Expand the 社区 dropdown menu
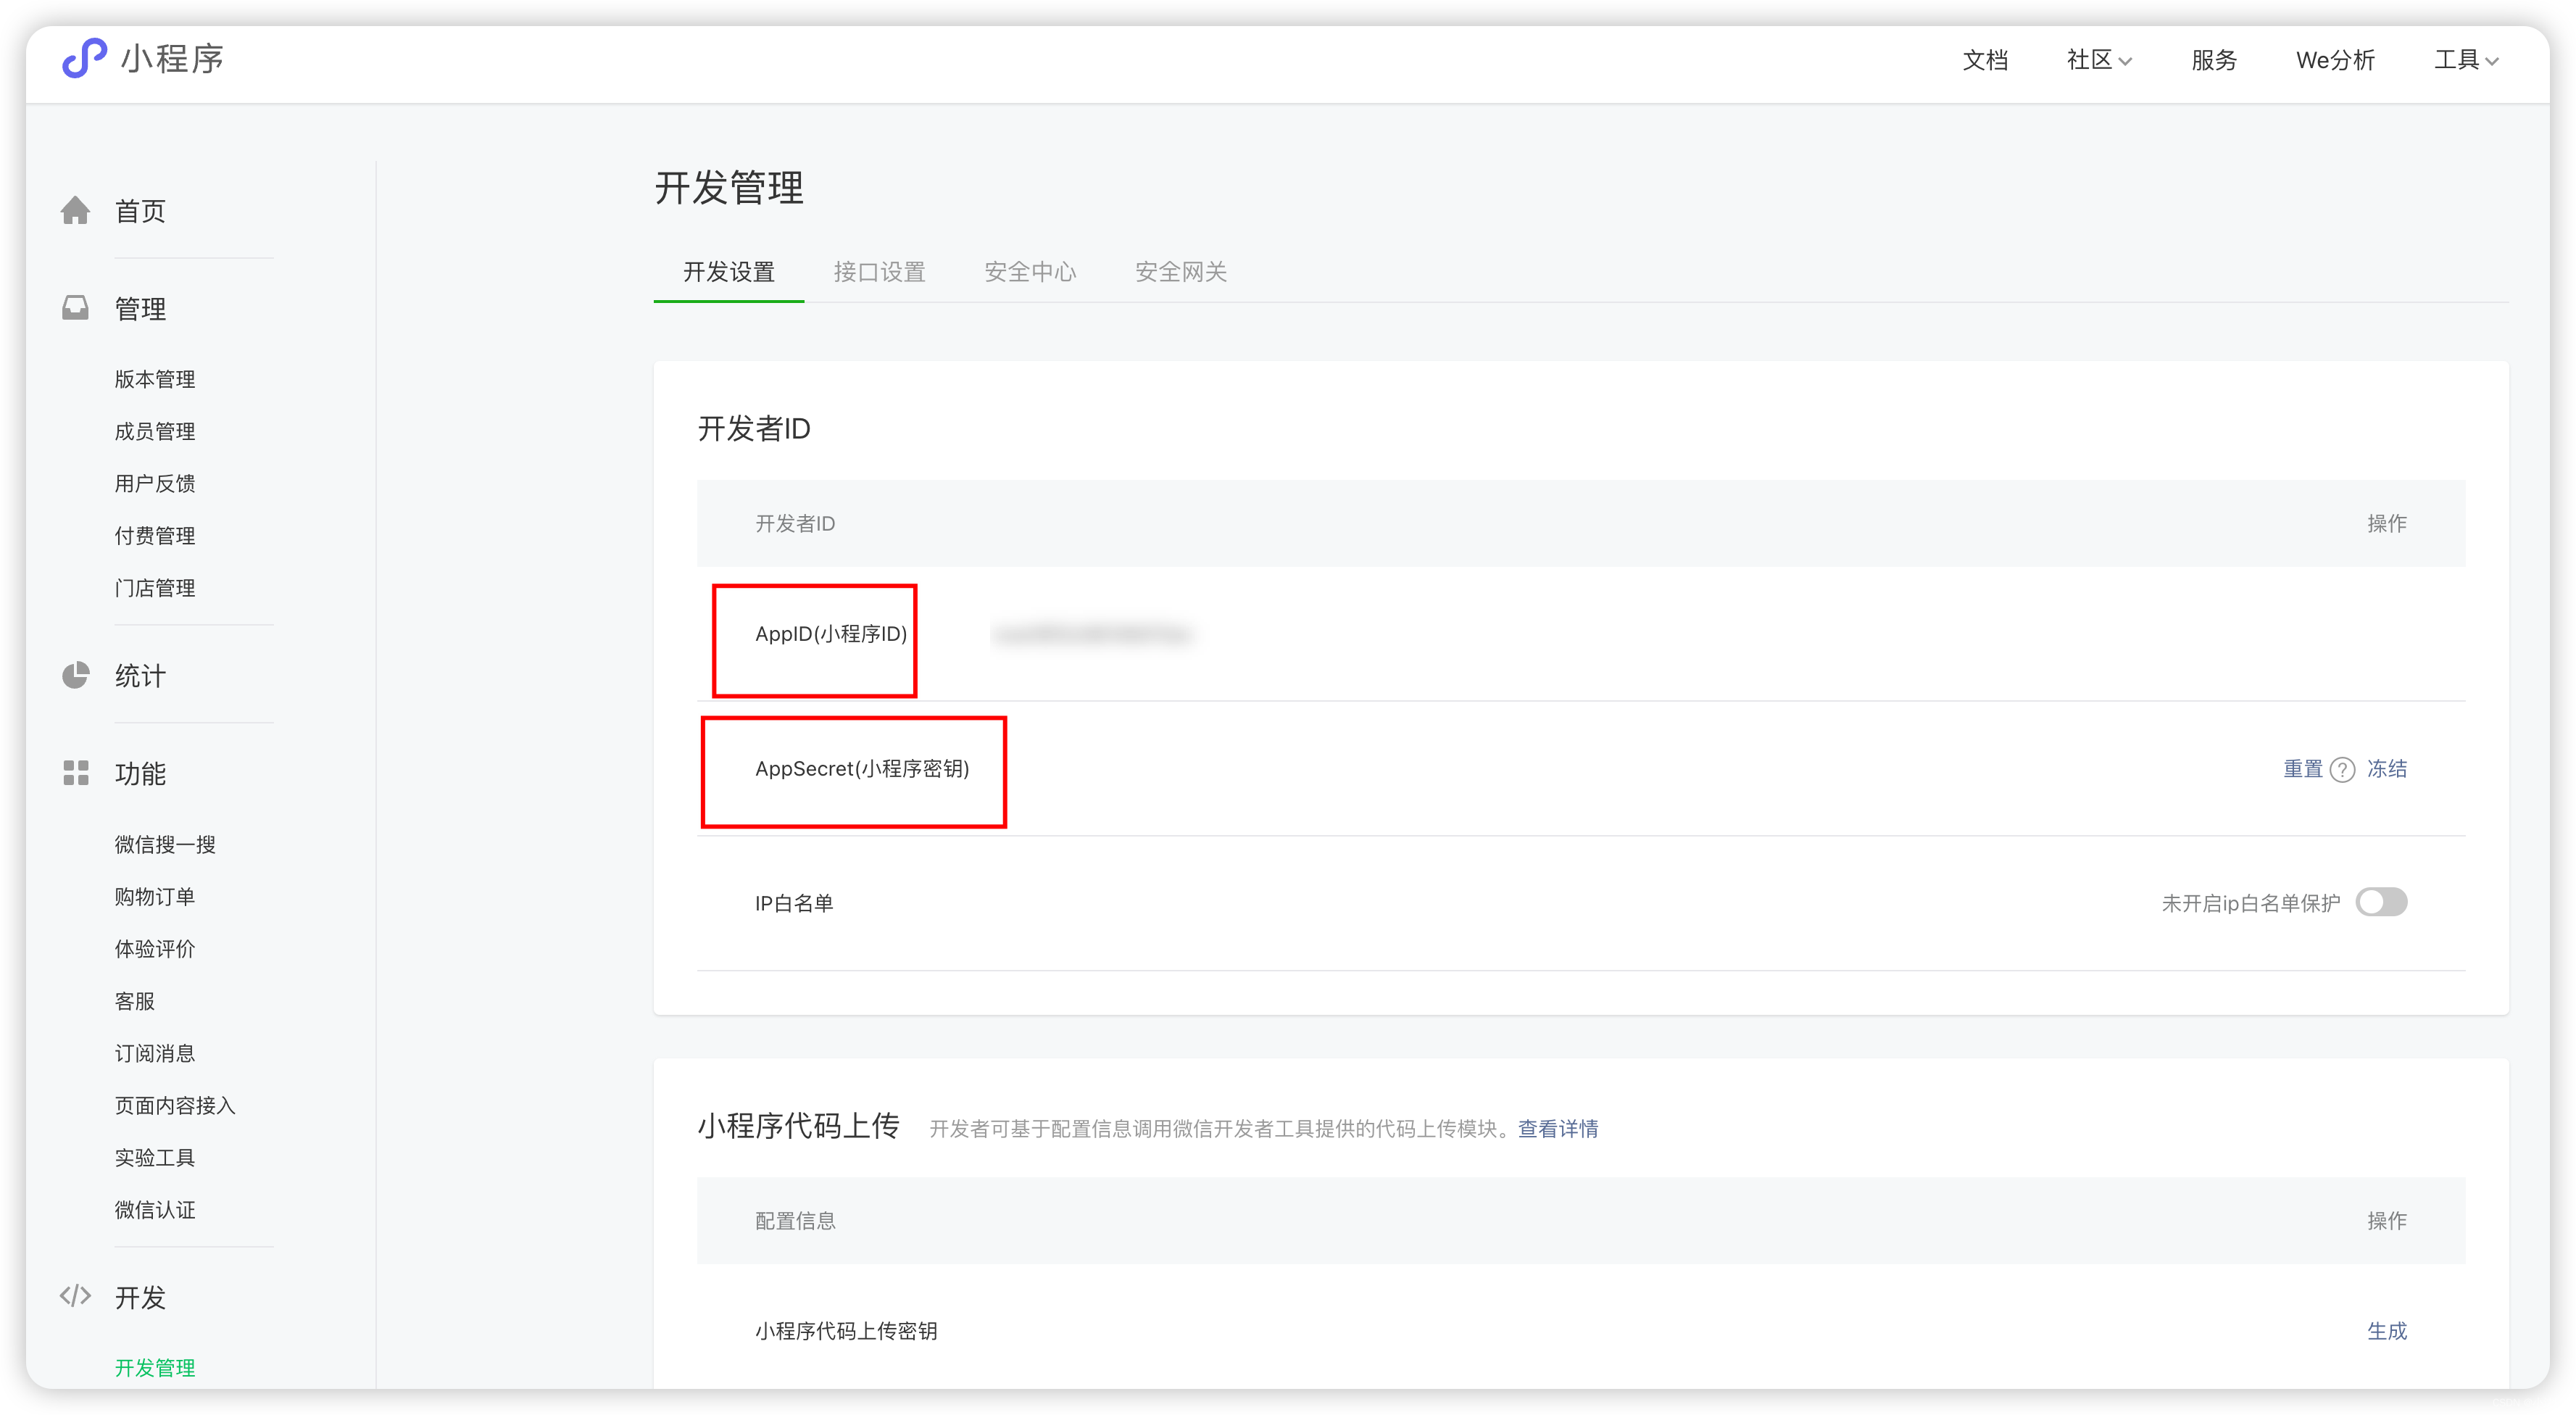Viewport: 2576px width, 1415px height. [x=2099, y=60]
